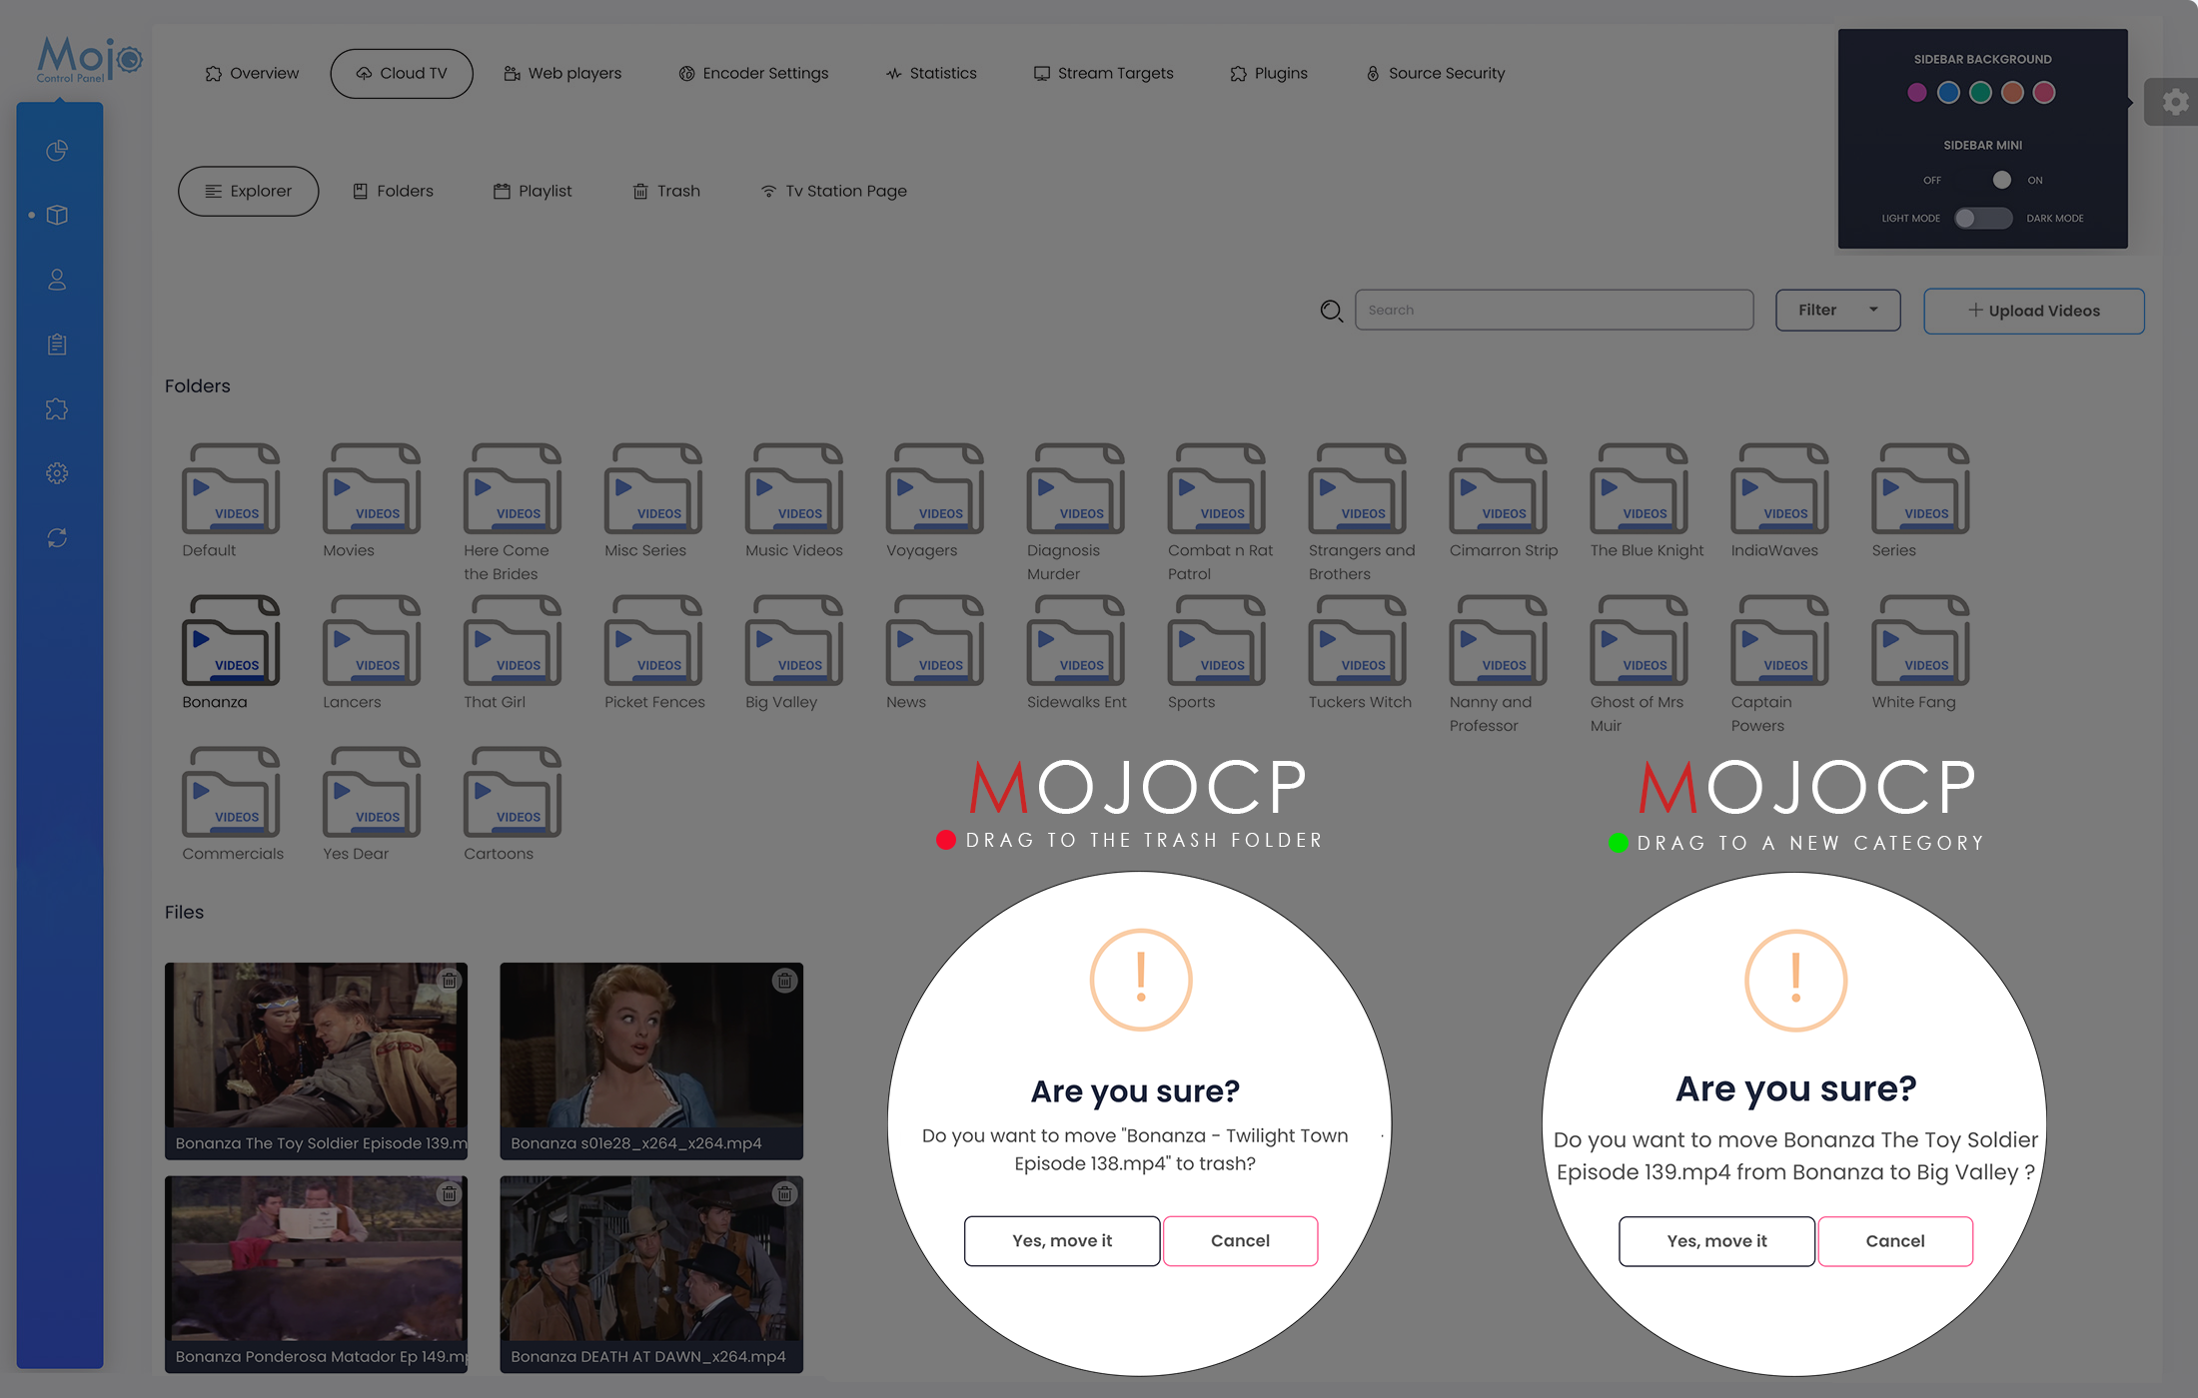This screenshot has height=1398, width=2198.
Task: Click the pie chart dashboard sidebar icon
Action: tap(57, 151)
